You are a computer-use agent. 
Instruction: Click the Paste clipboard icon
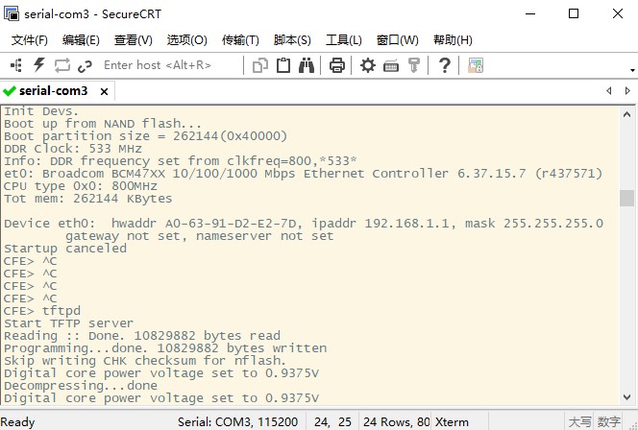[x=283, y=65]
